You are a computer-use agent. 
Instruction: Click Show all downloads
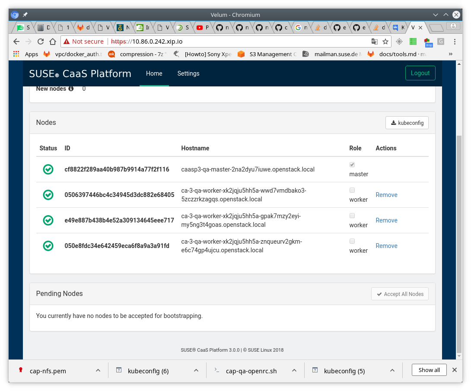(x=429, y=370)
